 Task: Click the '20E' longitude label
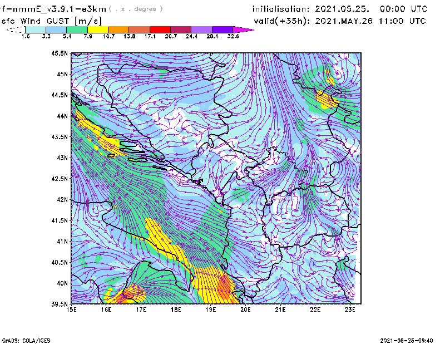(245, 309)
